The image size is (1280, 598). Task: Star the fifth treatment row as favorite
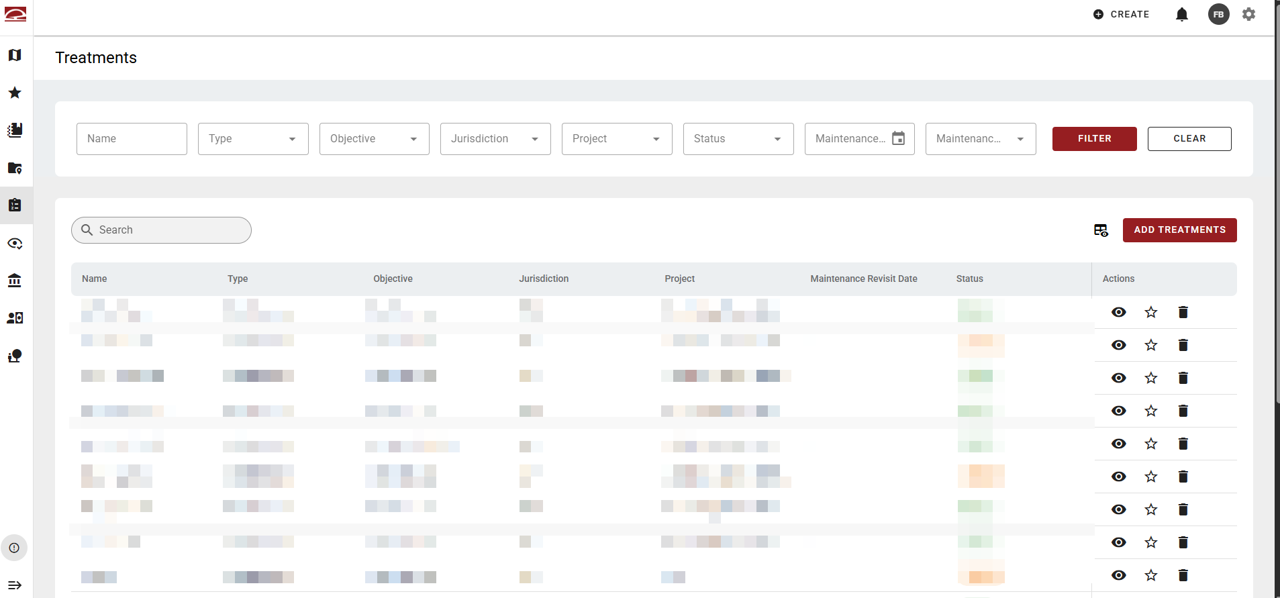tap(1151, 444)
